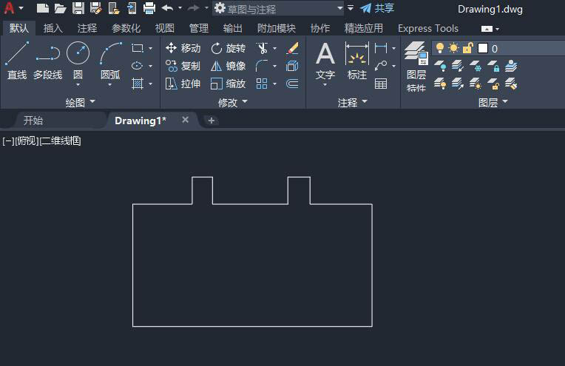
Task: Click the Erase tool icon
Action: click(292, 48)
